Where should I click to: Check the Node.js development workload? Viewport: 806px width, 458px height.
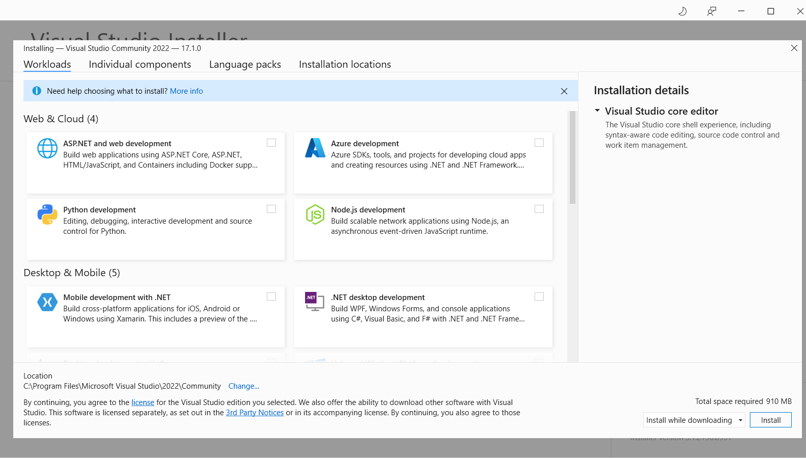tap(539, 209)
